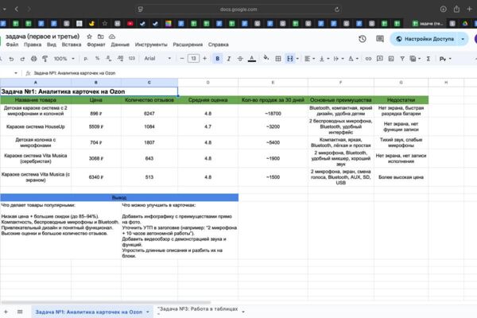This screenshot has width=477, height=318.
Task: Open the Справка menu
Action: [219, 45]
